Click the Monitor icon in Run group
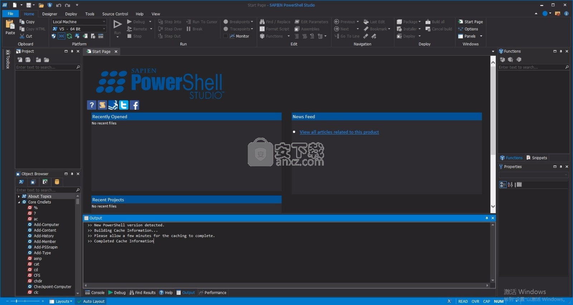 pyautogui.click(x=232, y=36)
